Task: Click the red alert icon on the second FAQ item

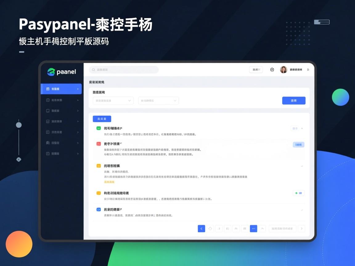Action: (98, 143)
